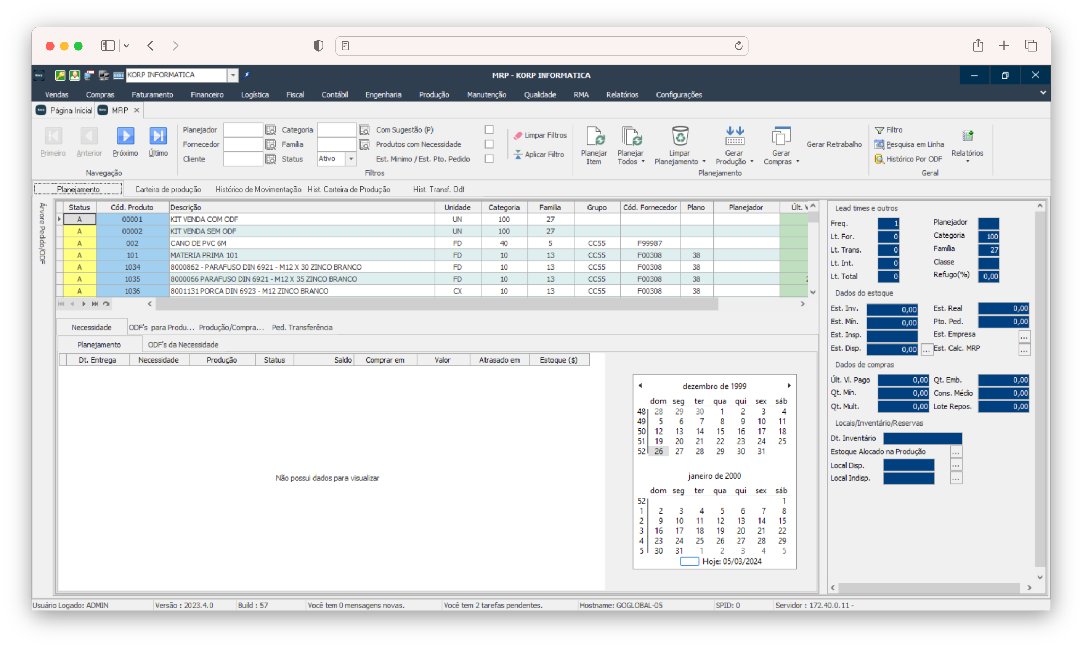This screenshot has height=648, width=1084.
Task: Click Aplicar Filtro button
Action: [x=539, y=154]
